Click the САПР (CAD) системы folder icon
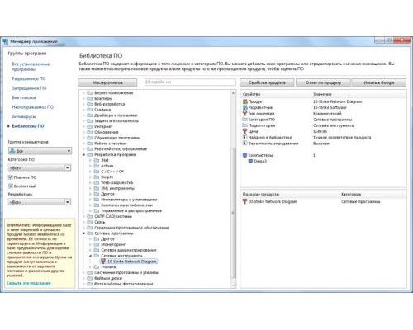 [90, 216]
